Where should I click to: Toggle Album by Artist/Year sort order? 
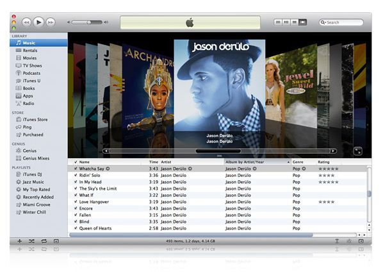258,162
